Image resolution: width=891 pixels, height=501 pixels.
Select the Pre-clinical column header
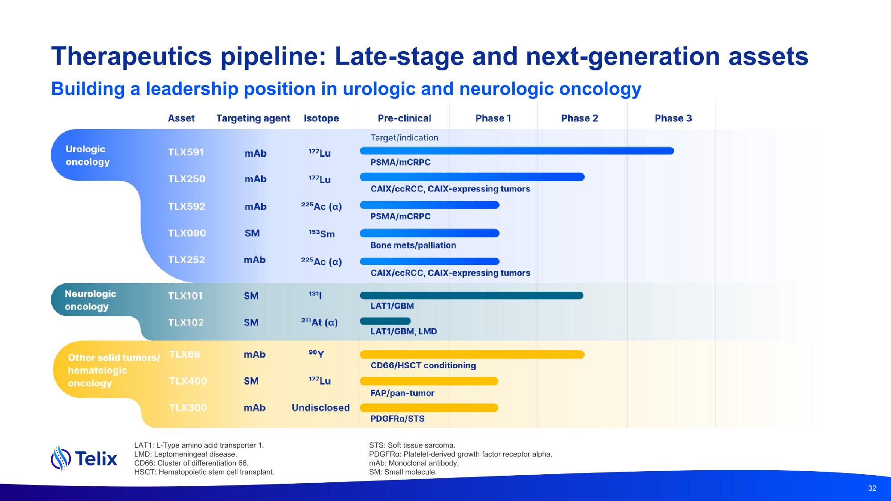[404, 118]
